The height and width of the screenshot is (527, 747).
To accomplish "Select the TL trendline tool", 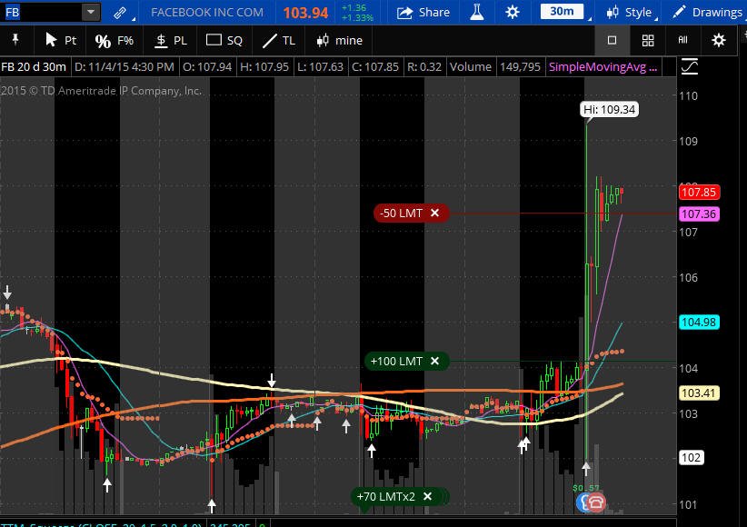I will click(279, 41).
